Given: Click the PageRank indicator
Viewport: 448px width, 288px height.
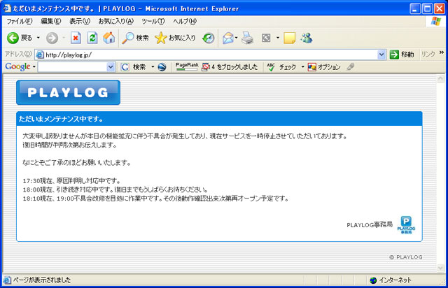Looking at the screenshot, I should (187, 66).
